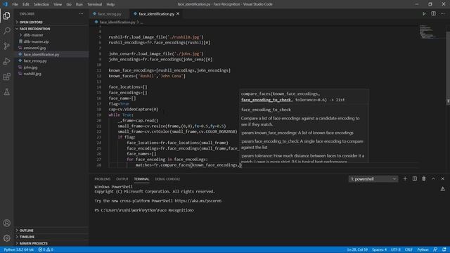Close the terminal panel
The height and width of the screenshot is (253, 450).
tap(442, 179)
